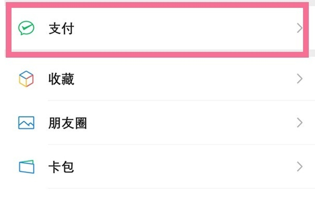This screenshot has height=198, width=315.
Task: Tap empty space in the 收藏 row
Action: [x=181, y=79]
